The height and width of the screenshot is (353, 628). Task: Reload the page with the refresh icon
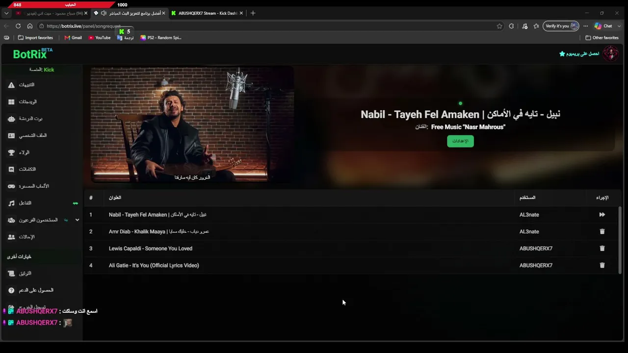pos(18,26)
